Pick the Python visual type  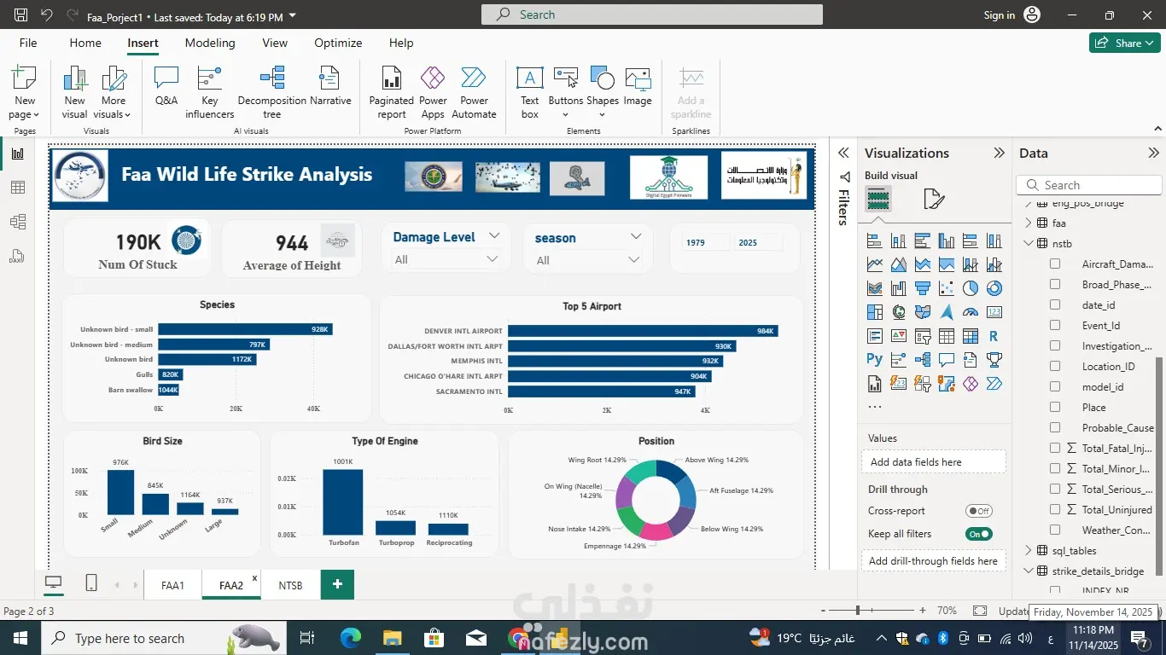875,360
